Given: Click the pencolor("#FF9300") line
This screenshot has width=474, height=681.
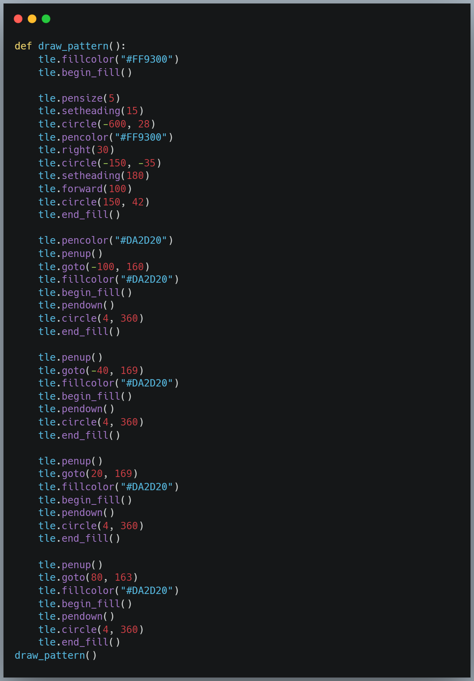Looking at the screenshot, I should click(x=106, y=137).
